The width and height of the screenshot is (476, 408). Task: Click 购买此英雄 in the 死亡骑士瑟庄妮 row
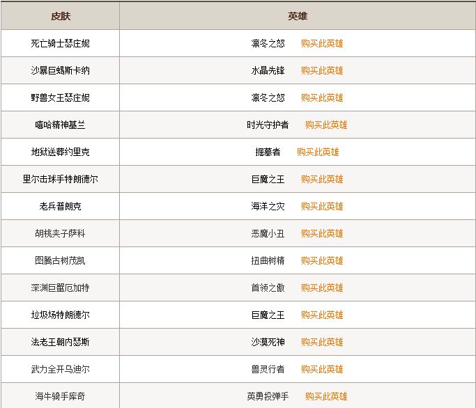(322, 43)
